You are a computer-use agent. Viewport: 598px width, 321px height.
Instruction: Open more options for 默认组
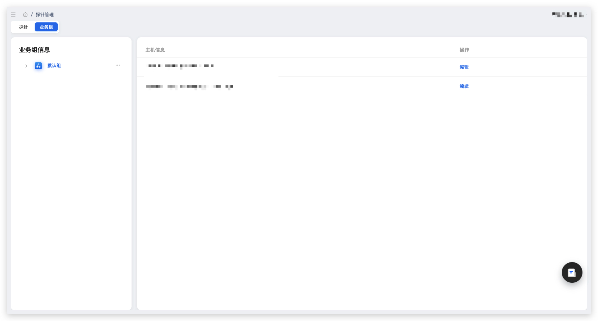click(x=118, y=65)
